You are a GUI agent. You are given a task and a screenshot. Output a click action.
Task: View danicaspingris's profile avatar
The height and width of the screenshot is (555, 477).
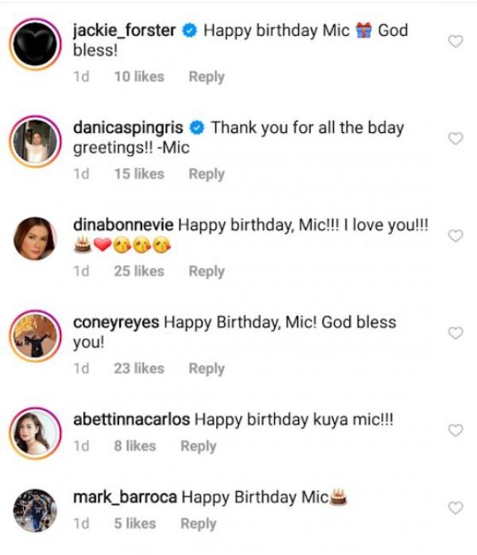click(35, 142)
